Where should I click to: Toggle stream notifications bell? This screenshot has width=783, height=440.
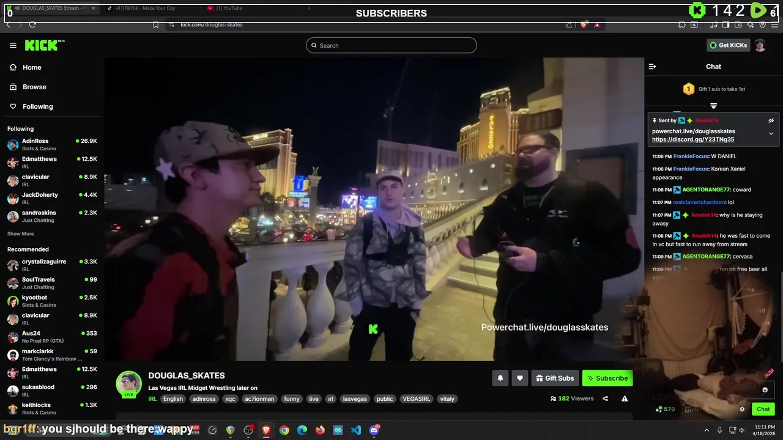coord(500,378)
